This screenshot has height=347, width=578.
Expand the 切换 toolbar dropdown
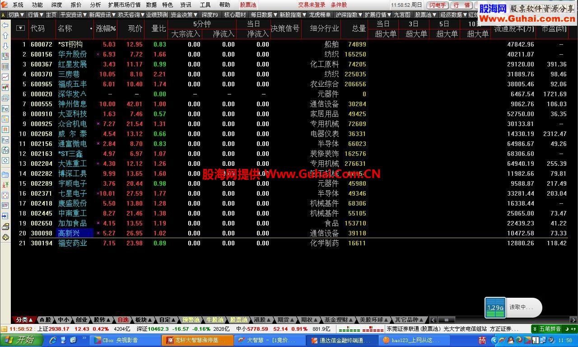(16, 14)
